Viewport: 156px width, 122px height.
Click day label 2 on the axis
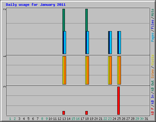[15, 119]
